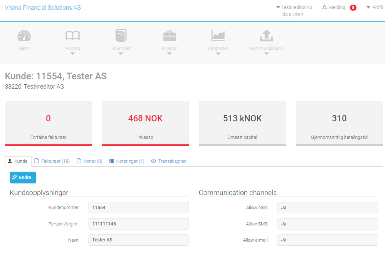Image resolution: width=385 pixels, height=255 pixels.
Task: Click the Visma Financial Solutions AS link
Action: (x=43, y=8)
